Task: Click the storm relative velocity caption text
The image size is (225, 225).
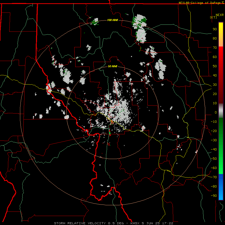Action: click(114, 223)
